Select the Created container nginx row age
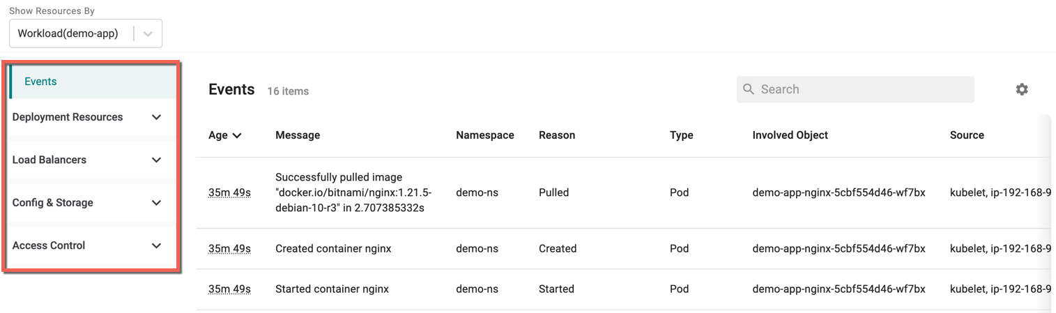 (229, 249)
